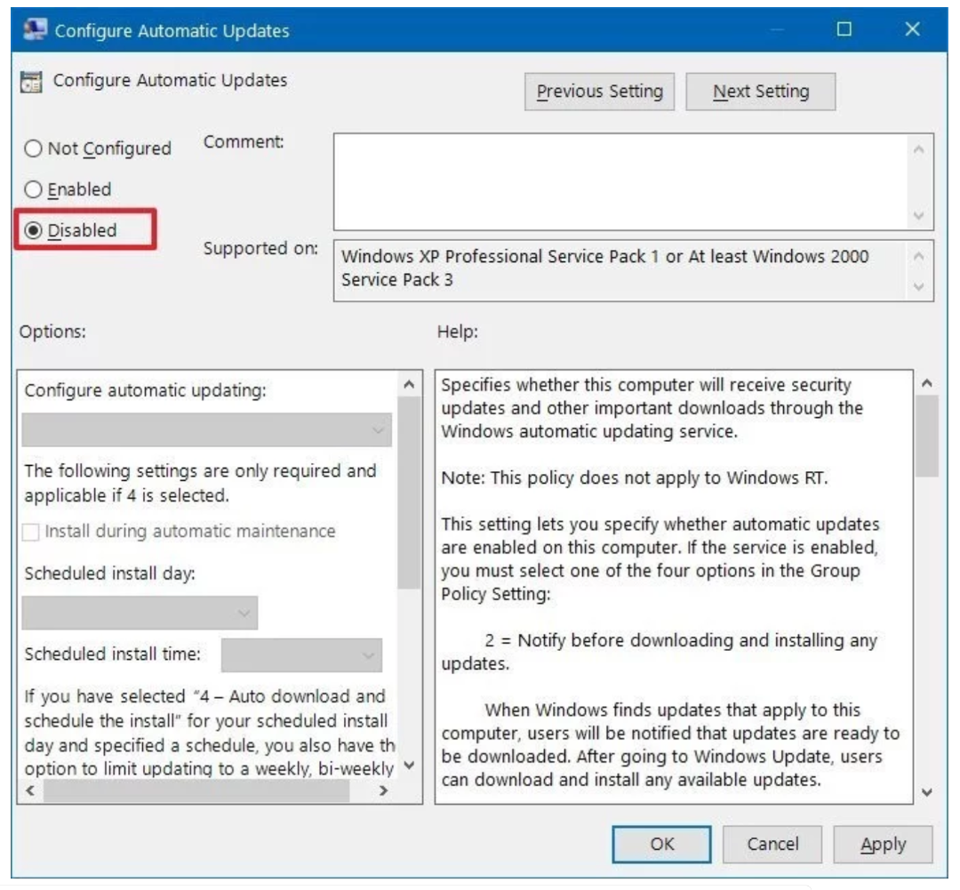Click the Help pane scroll down arrow
Screen dimensions: 960x890
tap(927, 792)
